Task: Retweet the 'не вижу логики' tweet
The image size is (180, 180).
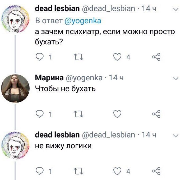Action: [x=79, y=171]
